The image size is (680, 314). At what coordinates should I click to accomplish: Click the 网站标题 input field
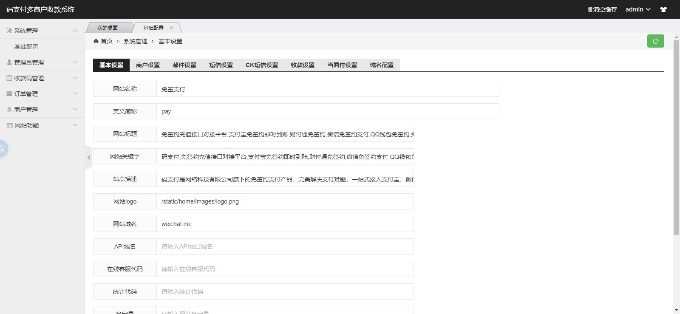[285, 134]
